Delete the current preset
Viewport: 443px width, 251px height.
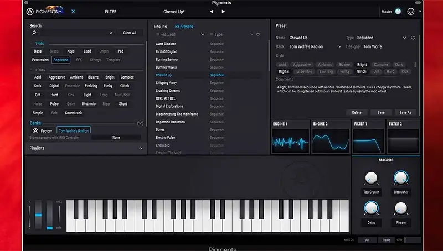(x=357, y=113)
